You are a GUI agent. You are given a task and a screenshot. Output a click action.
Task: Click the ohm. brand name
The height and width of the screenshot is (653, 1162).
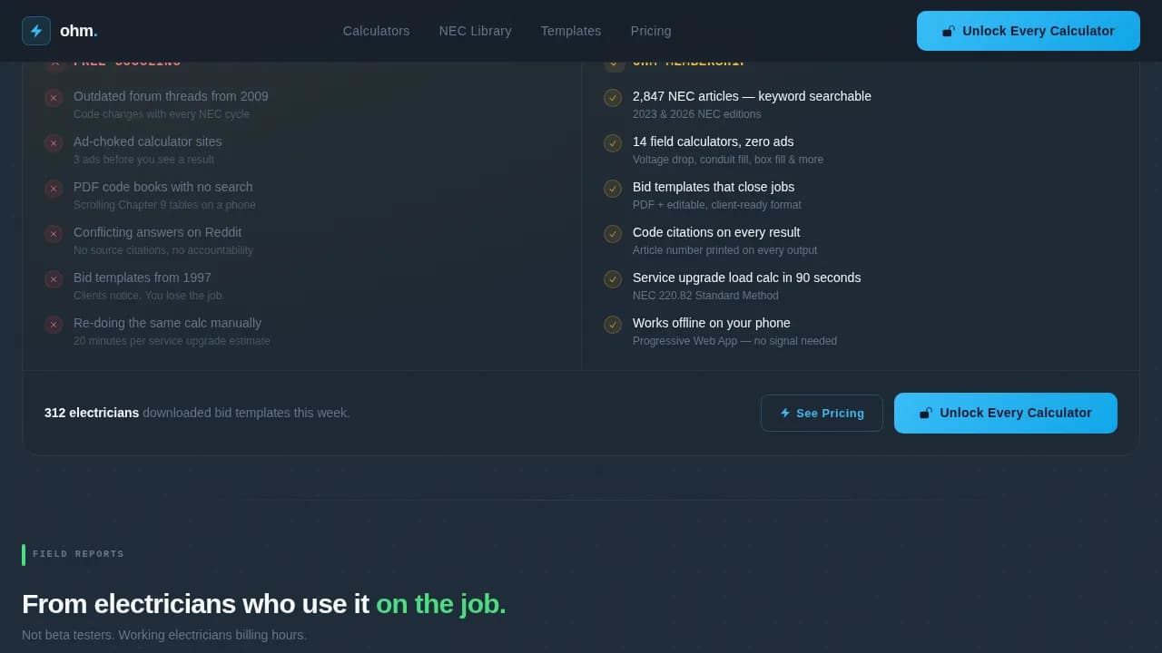tap(79, 31)
